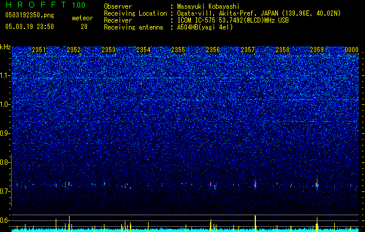Screen dimensions: 365x232
Task: Click the strong meteor echo near 2359
Action: (x=317, y=184)
